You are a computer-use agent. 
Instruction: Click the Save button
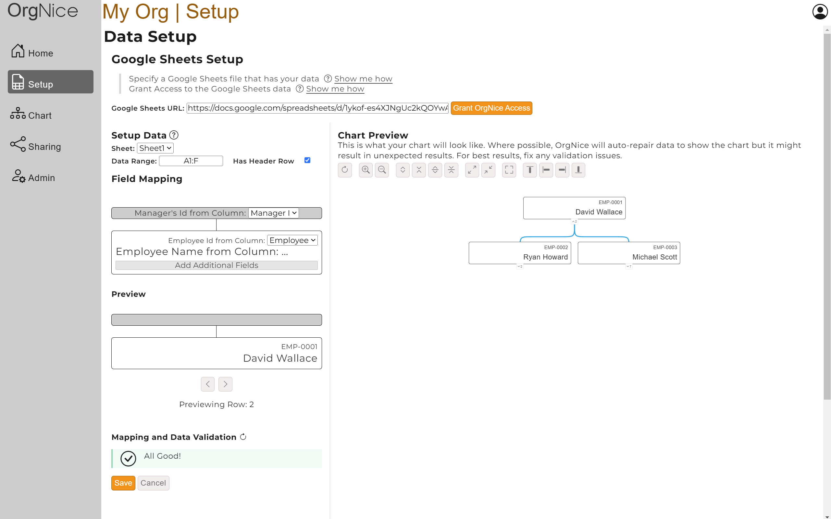122,483
